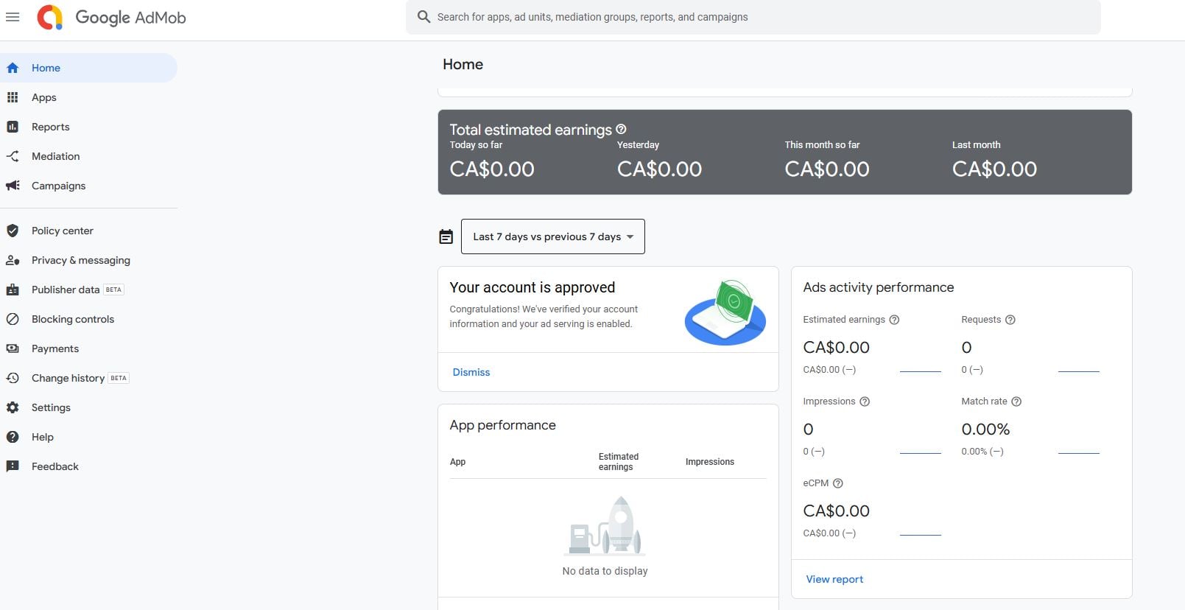This screenshot has height=610, width=1185.
Task: Click the Reports chart icon
Action: [x=13, y=127]
